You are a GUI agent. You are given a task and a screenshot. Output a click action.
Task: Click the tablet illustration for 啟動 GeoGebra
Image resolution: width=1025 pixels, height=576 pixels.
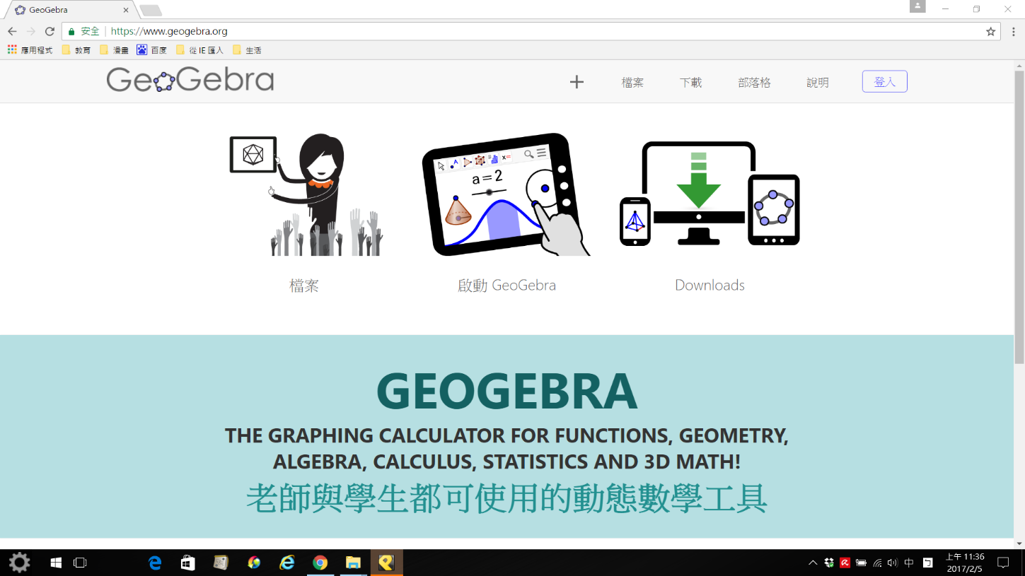tap(506, 194)
